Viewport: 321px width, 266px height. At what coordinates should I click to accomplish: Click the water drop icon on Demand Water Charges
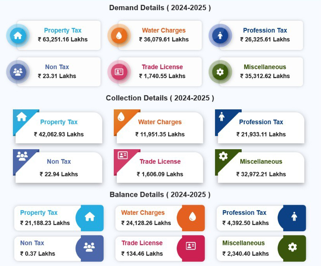point(119,36)
